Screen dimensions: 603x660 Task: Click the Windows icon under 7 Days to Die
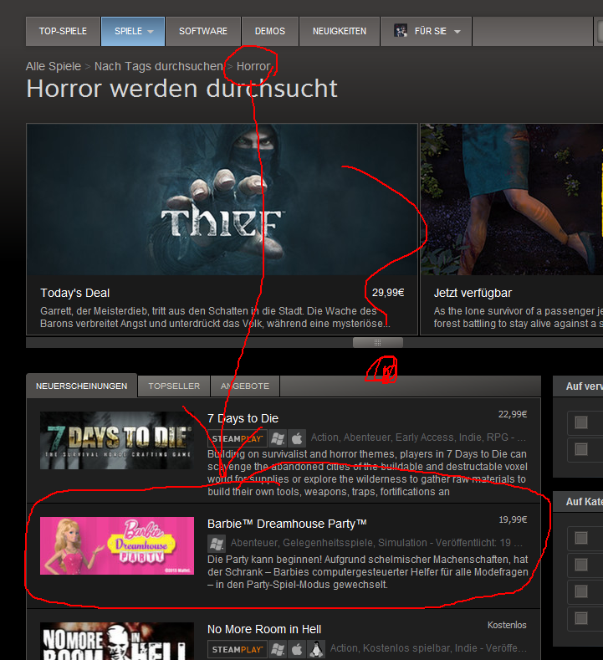click(x=278, y=437)
